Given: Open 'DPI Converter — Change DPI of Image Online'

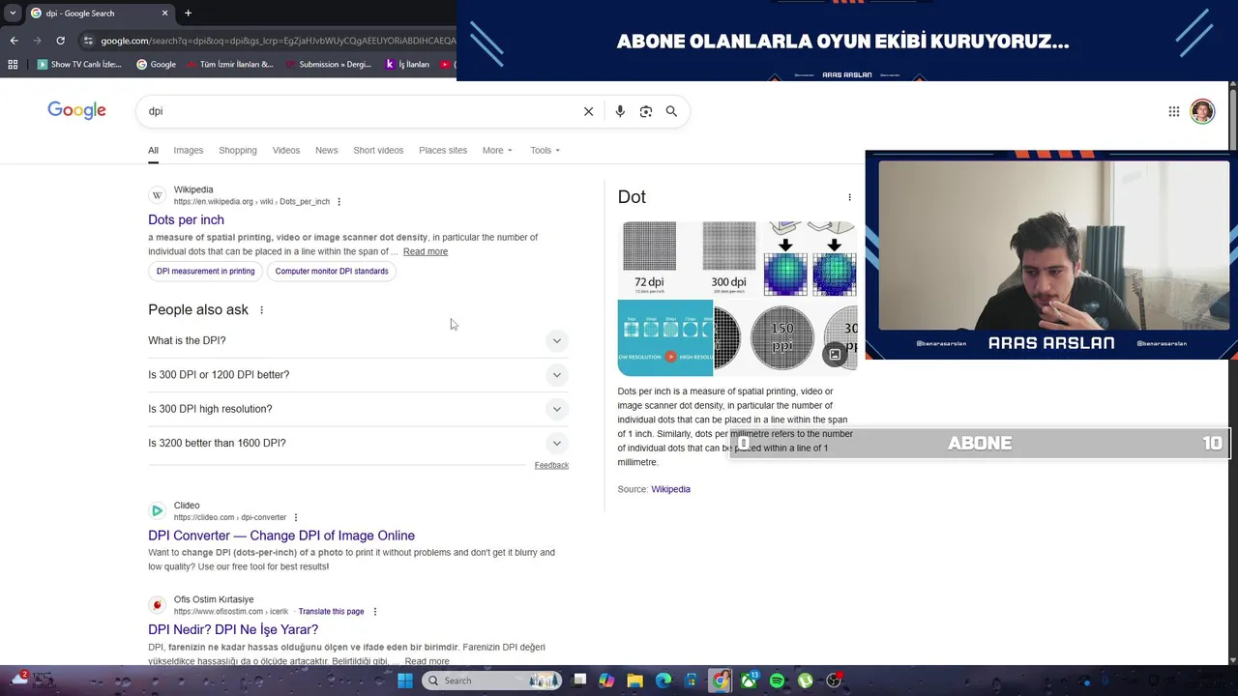Looking at the screenshot, I should tap(281, 536).
